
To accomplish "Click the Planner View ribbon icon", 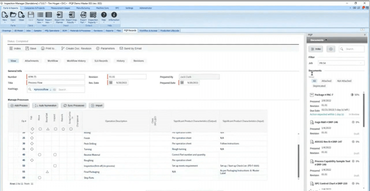I will (40, 15).
